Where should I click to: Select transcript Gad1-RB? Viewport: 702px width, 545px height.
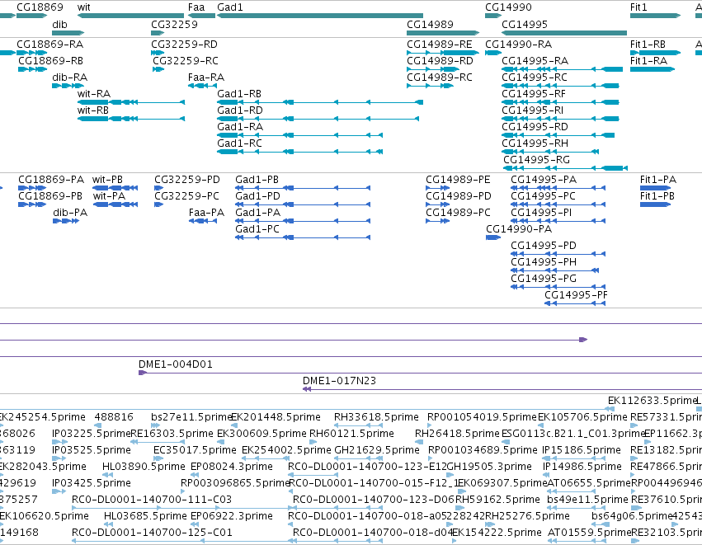coord(320,102)
